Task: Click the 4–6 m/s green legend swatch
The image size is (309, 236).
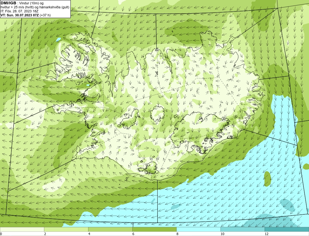Action: 110,229
